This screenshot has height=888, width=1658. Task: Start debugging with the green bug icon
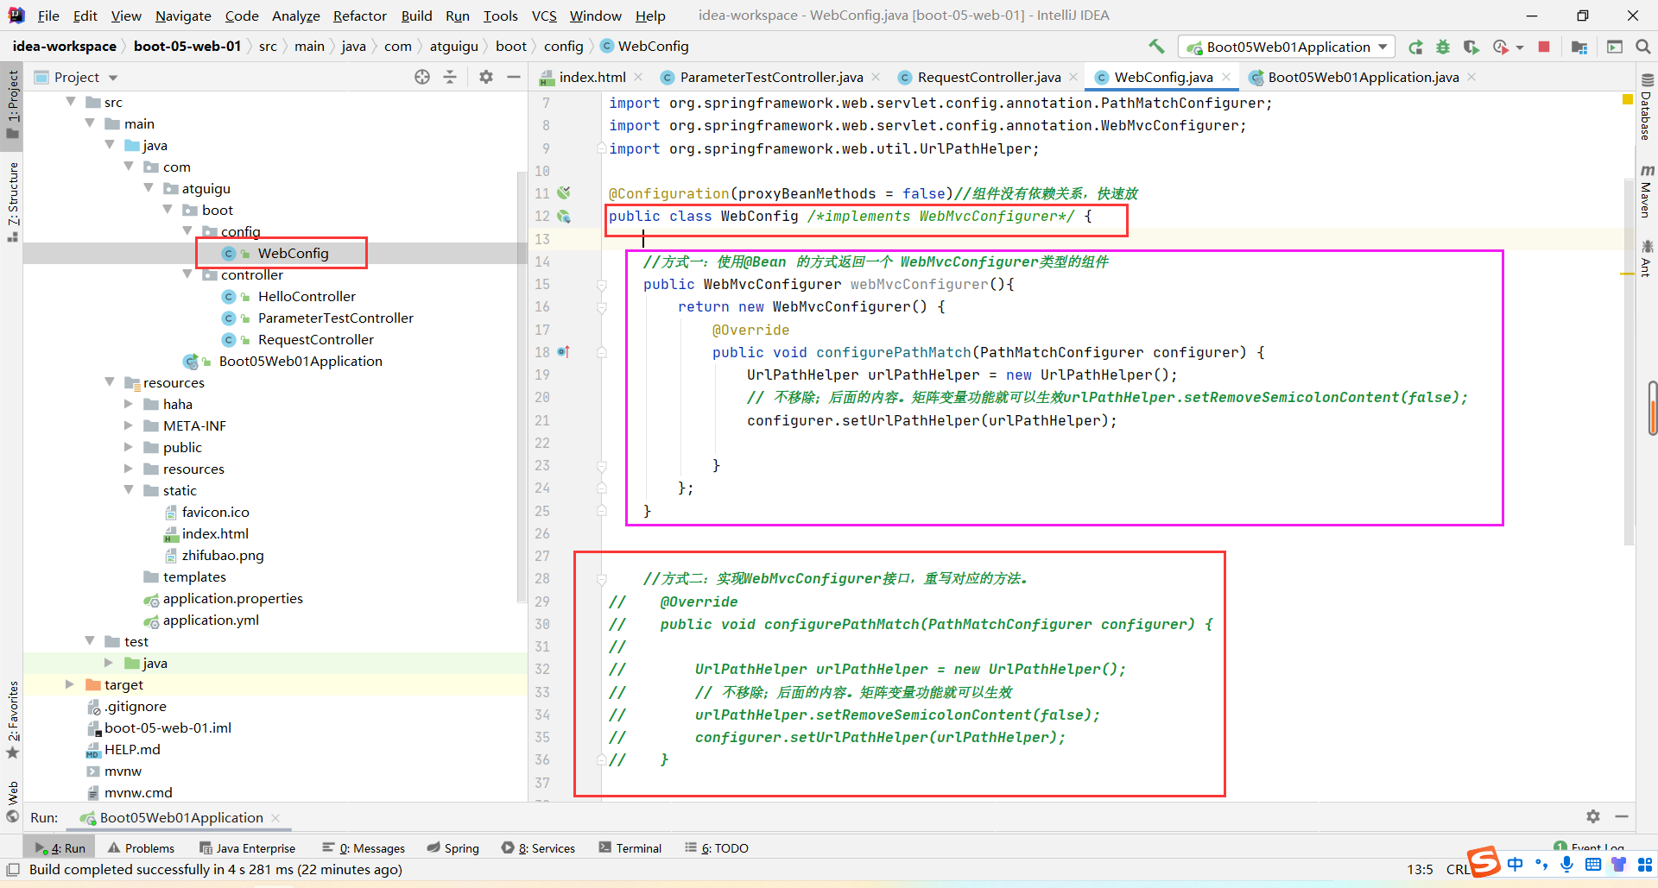click(x=1443, y=47)
